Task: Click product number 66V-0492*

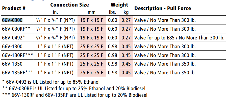Action: coord(13,38)
